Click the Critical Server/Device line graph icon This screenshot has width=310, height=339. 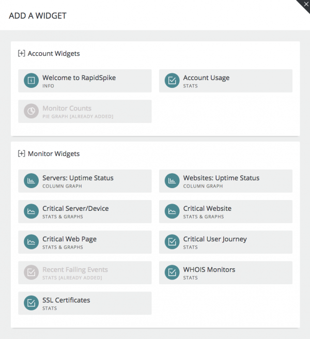tap(32, 211)
